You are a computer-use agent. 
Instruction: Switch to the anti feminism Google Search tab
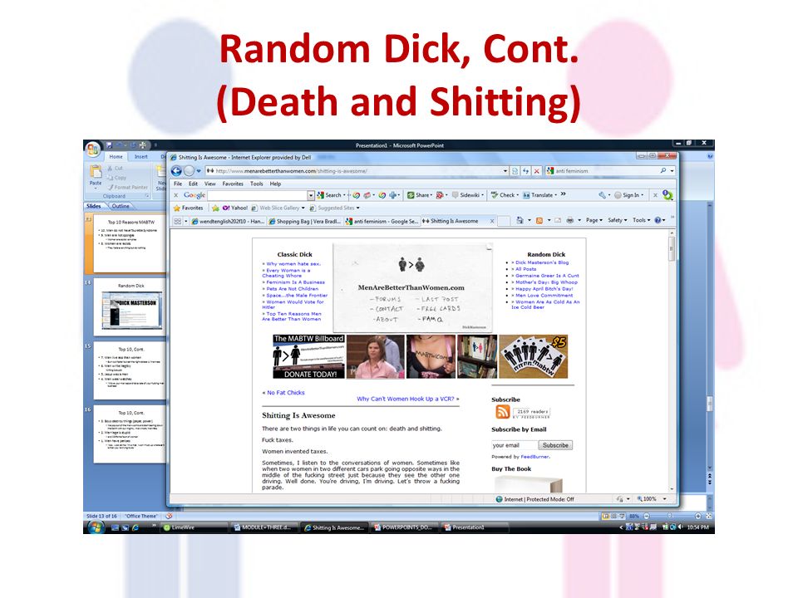(382, 221)
